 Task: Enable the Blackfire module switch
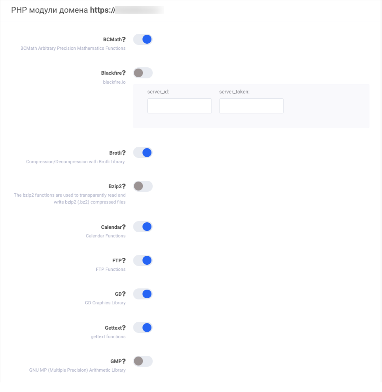(x=143, y=73)
